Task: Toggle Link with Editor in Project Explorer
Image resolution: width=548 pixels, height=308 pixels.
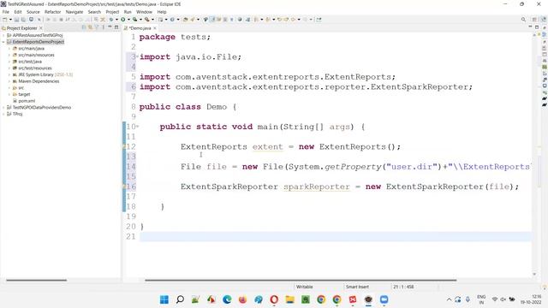Action: point(90,27)
